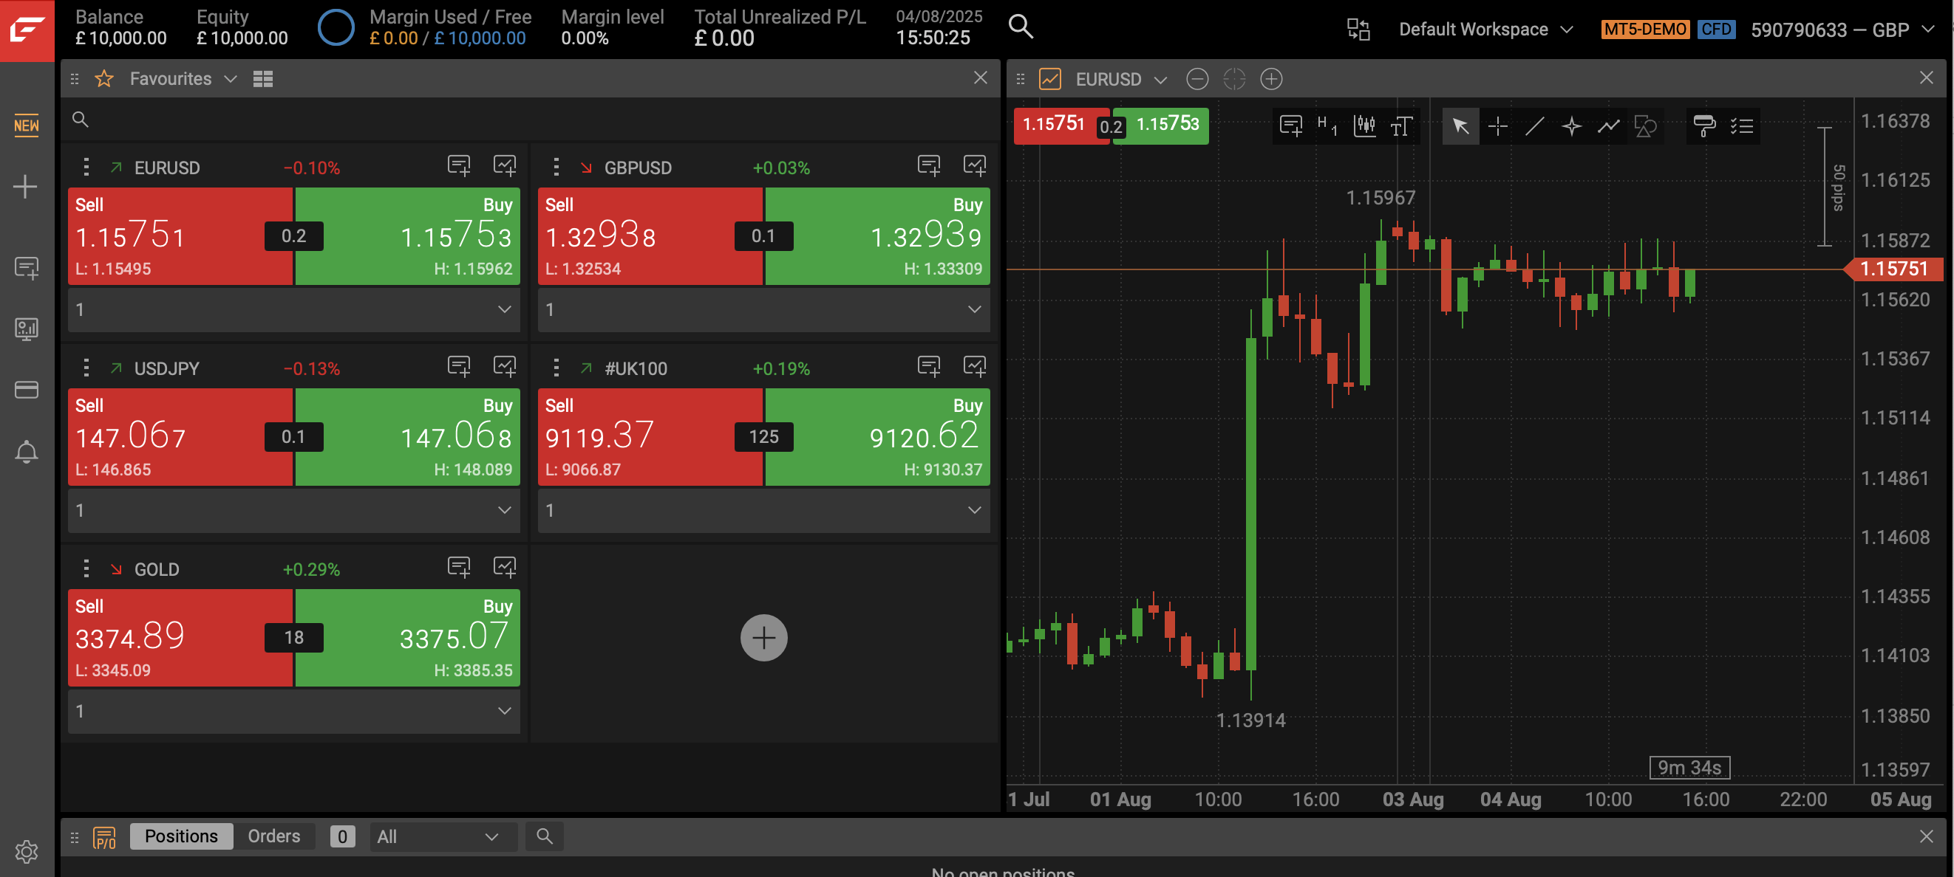
Task: Open the monitor chart sidebar icon
Action: point(27,329)
